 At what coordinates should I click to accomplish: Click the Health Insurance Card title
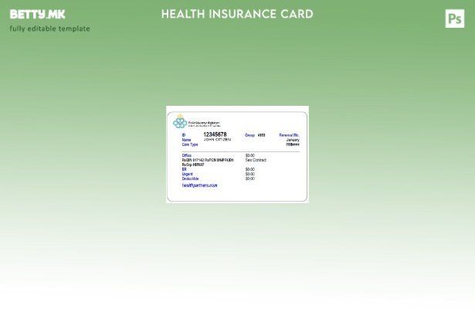(237, 14)
